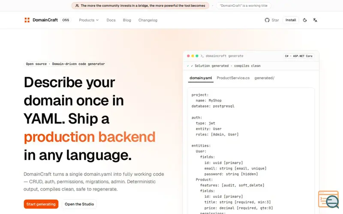Click the green dot in the terminal window
The width and height of the screenshot is (343, 214).
pyautogui.click(x=197, y=56)
